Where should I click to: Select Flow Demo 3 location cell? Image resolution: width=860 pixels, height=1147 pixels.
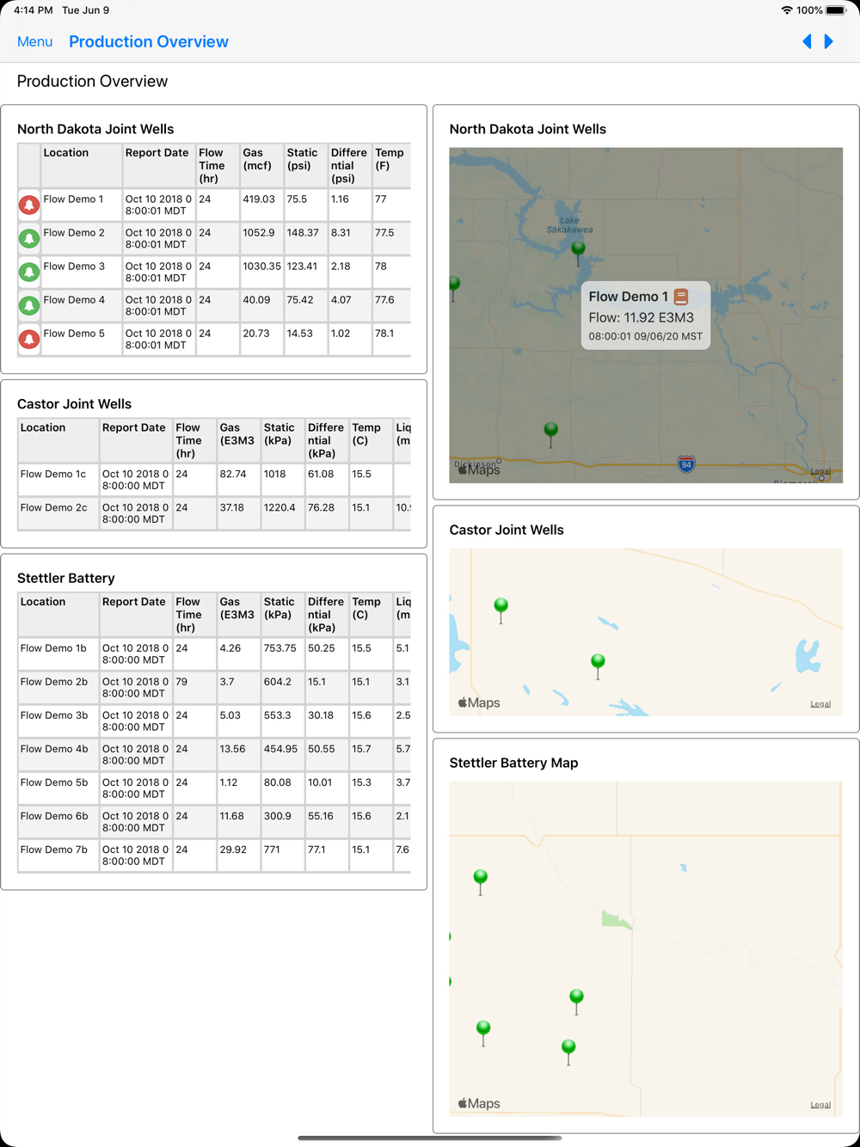click(81, 272)
